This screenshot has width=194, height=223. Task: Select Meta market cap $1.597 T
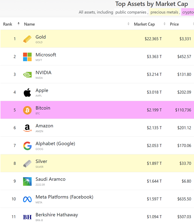coord(154,199)
